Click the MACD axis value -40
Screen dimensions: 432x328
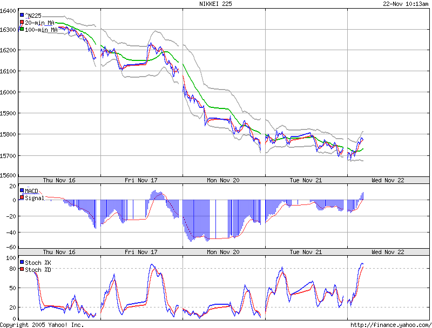[x=11, y=233]
